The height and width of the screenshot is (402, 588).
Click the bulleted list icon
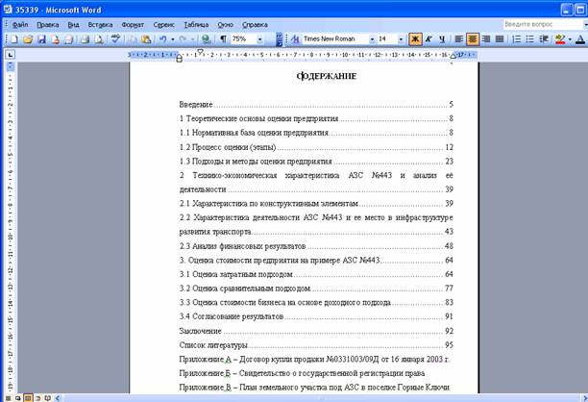[530, 39]
